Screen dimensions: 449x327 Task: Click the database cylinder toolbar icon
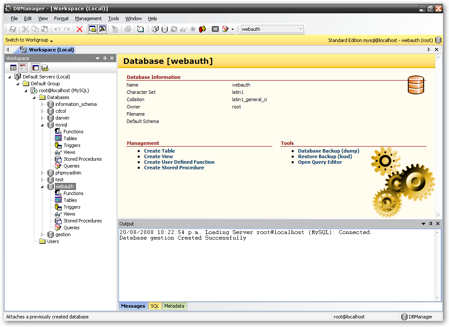tap(165, 29)
